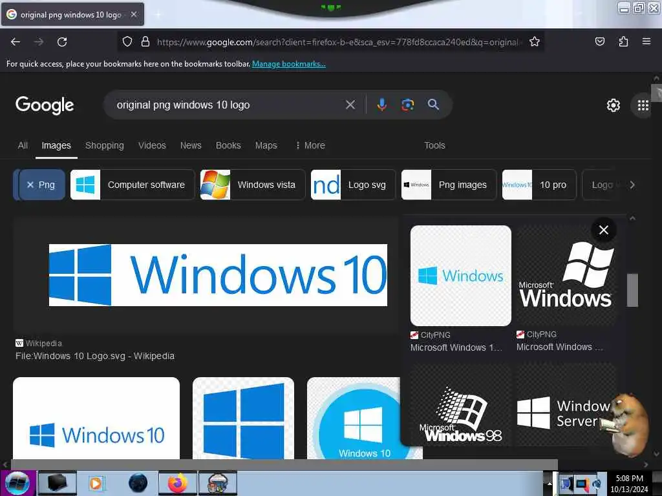Viewport: 662px width, 496px height.
Task: Close the image preview side panel
Action: click(604, 230)
